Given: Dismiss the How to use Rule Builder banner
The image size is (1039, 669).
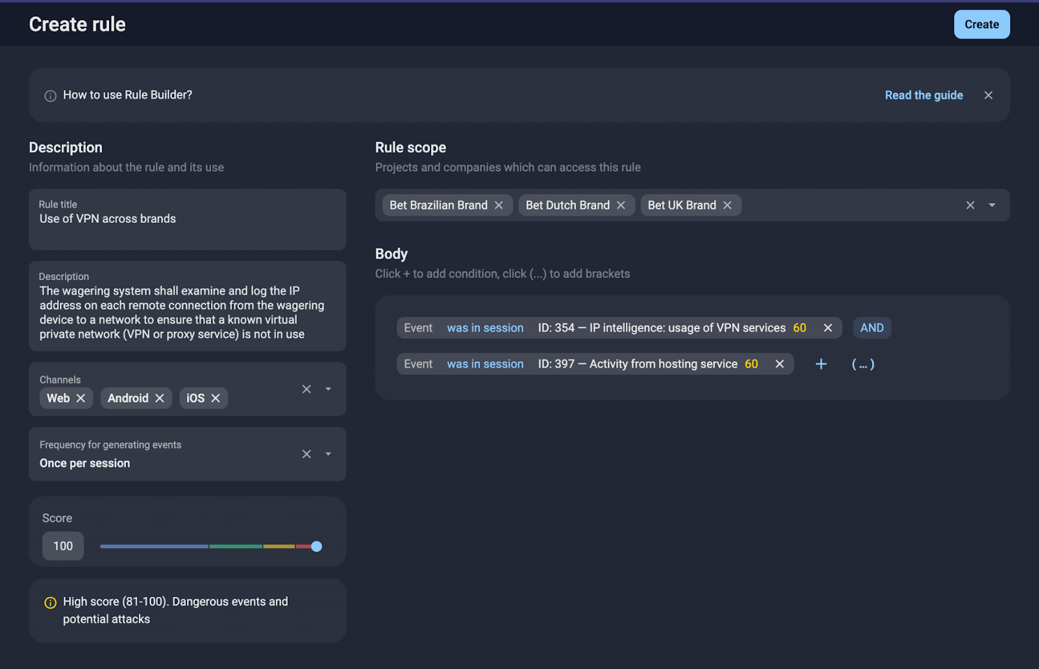Looking at the screenshot, I should (x=988, y=95).
